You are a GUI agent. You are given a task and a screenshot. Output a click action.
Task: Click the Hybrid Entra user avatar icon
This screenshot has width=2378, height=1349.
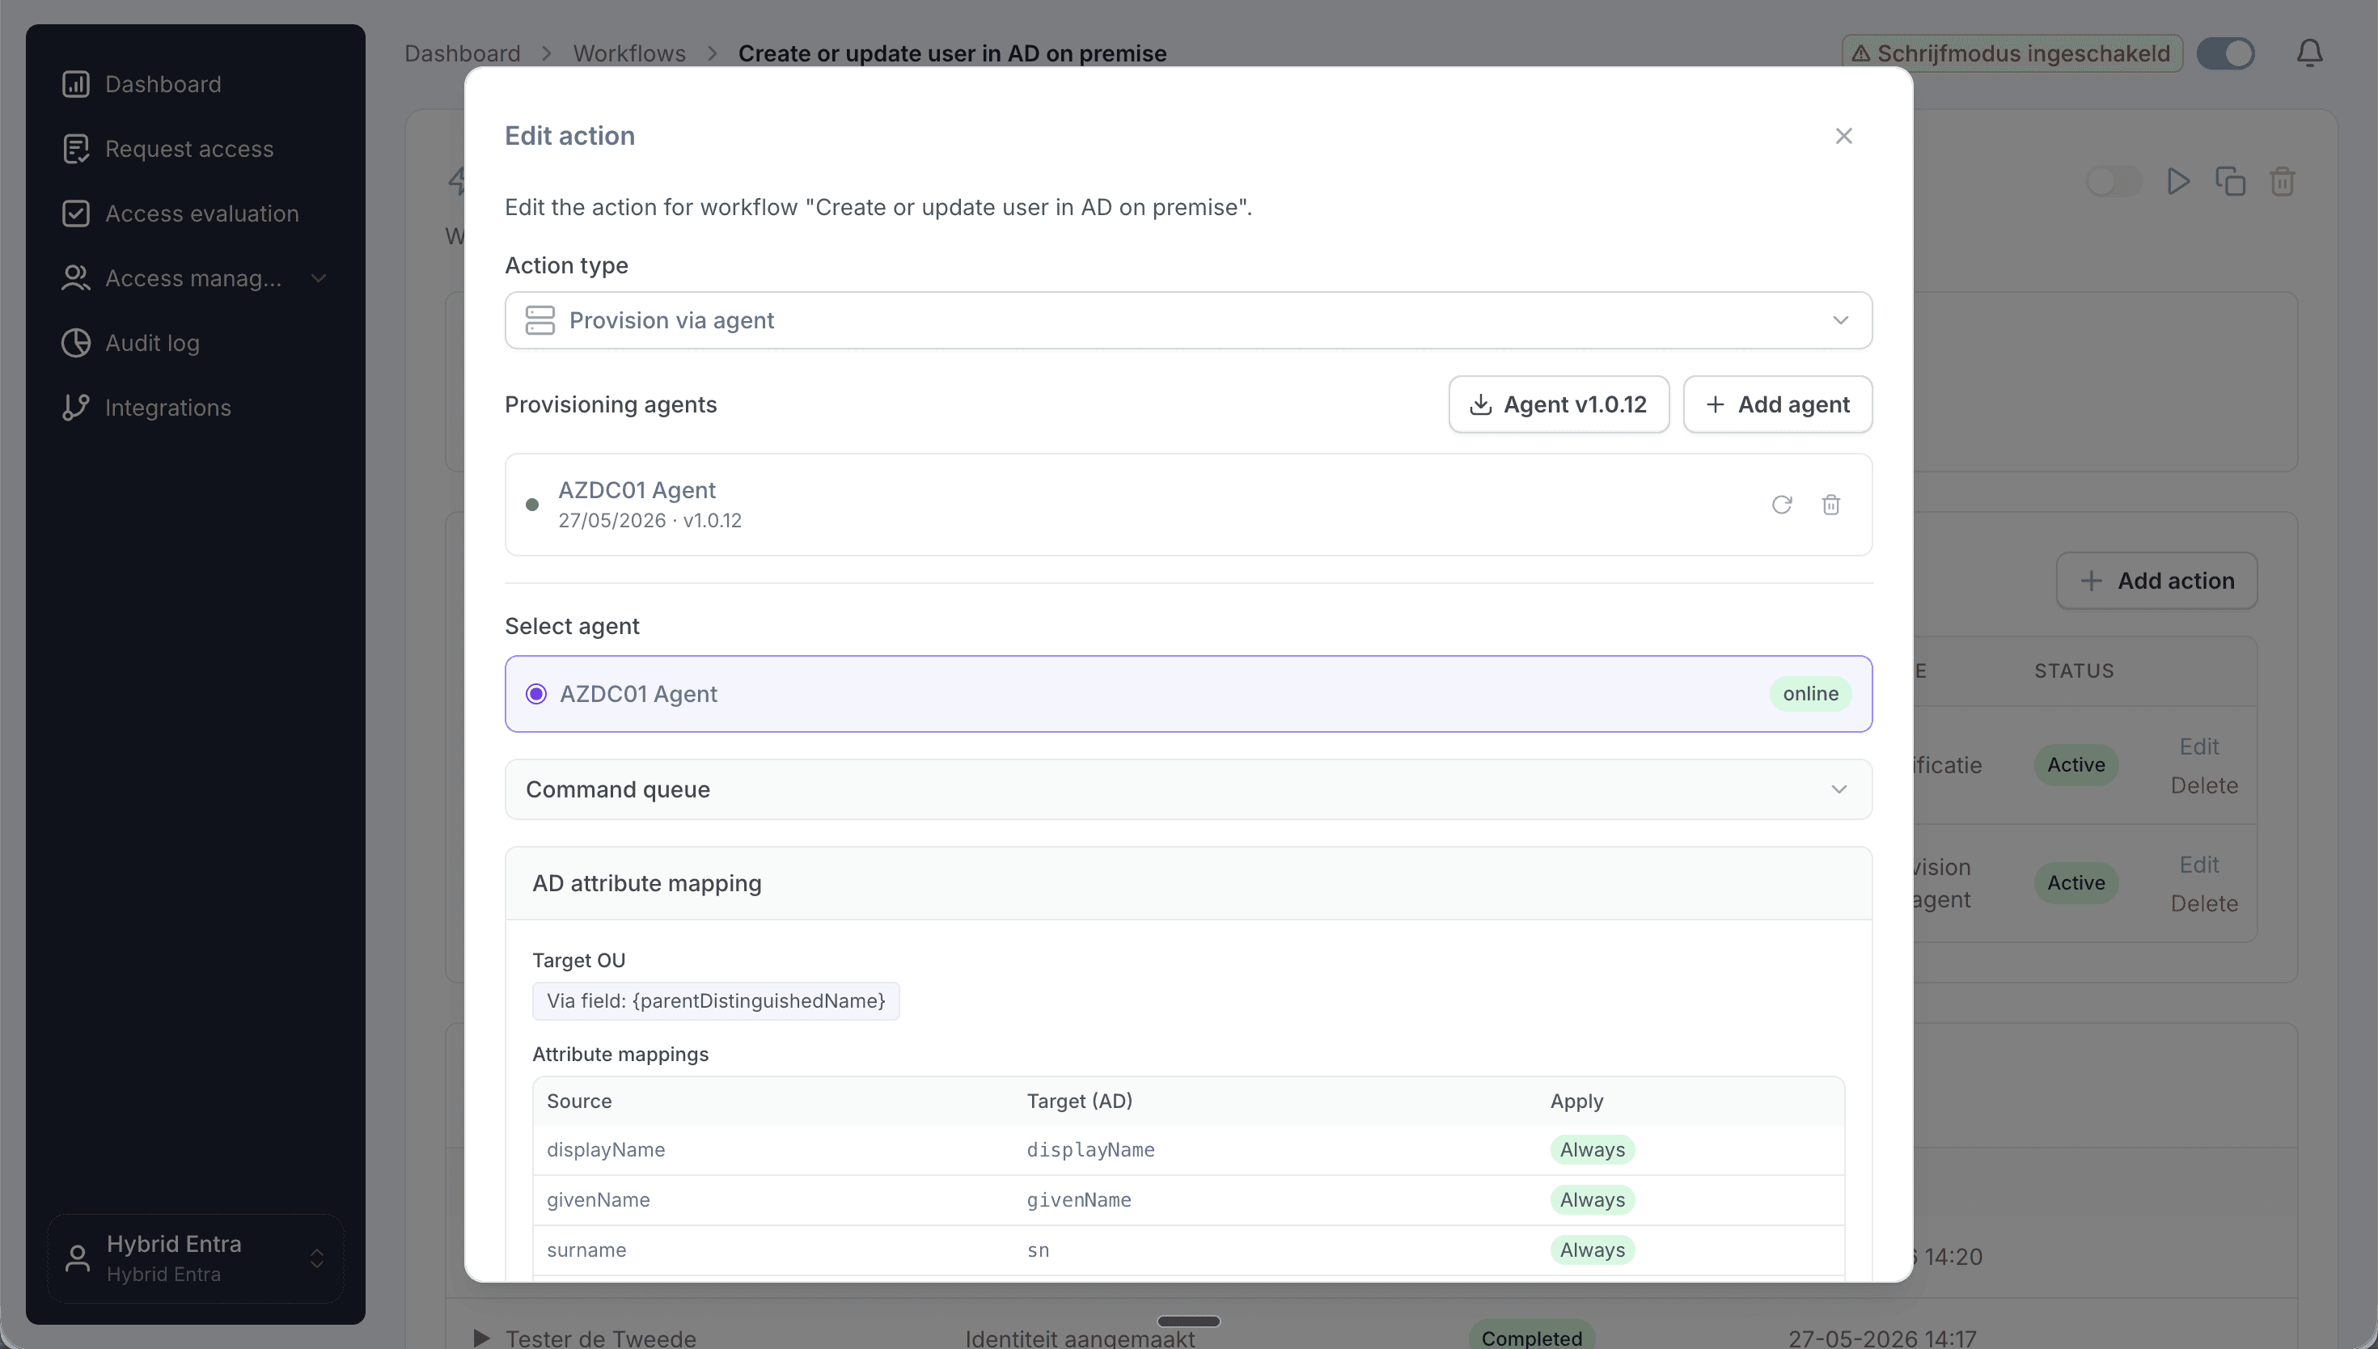click(78, 1258)
